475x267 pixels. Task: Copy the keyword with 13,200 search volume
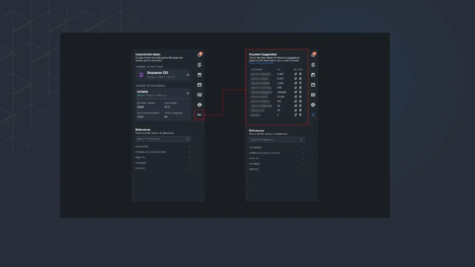point(296,97)
